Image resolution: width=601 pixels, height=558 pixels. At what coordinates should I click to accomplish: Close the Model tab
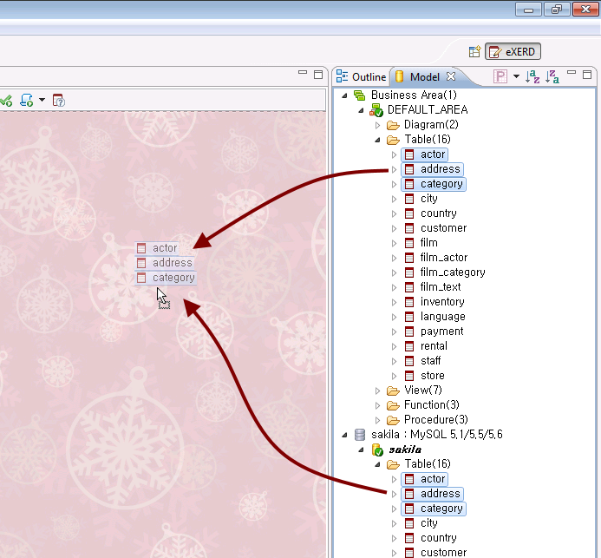451,76
